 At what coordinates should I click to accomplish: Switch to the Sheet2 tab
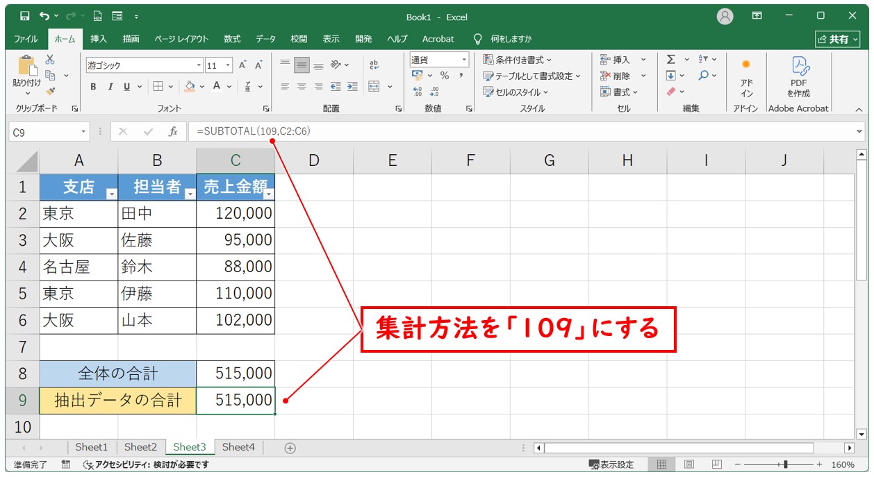pyautogui.click(x=140, y=447)
